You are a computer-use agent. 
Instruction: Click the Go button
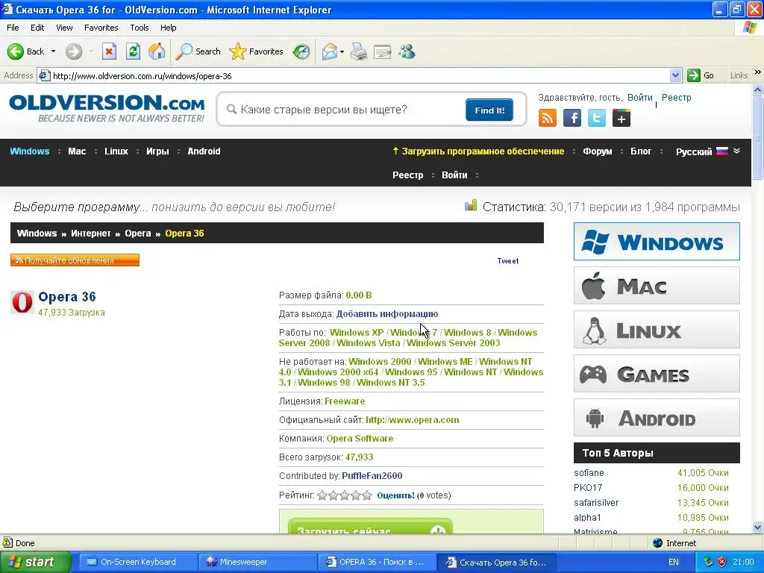click(x=701, y=75)
